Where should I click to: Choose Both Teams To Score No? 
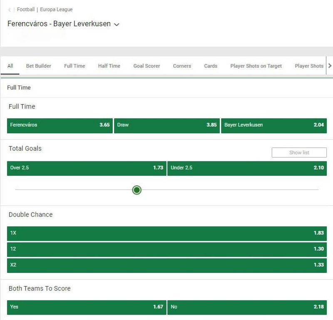247,307
